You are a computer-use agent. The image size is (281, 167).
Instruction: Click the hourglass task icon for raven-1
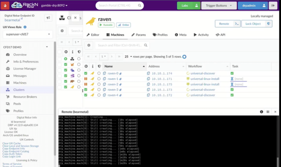click(232, 79)
